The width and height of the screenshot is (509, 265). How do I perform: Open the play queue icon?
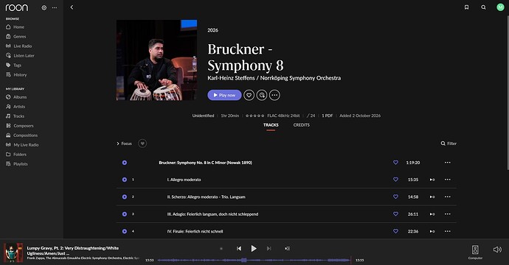pyautogui.click(x=287, y=249)
